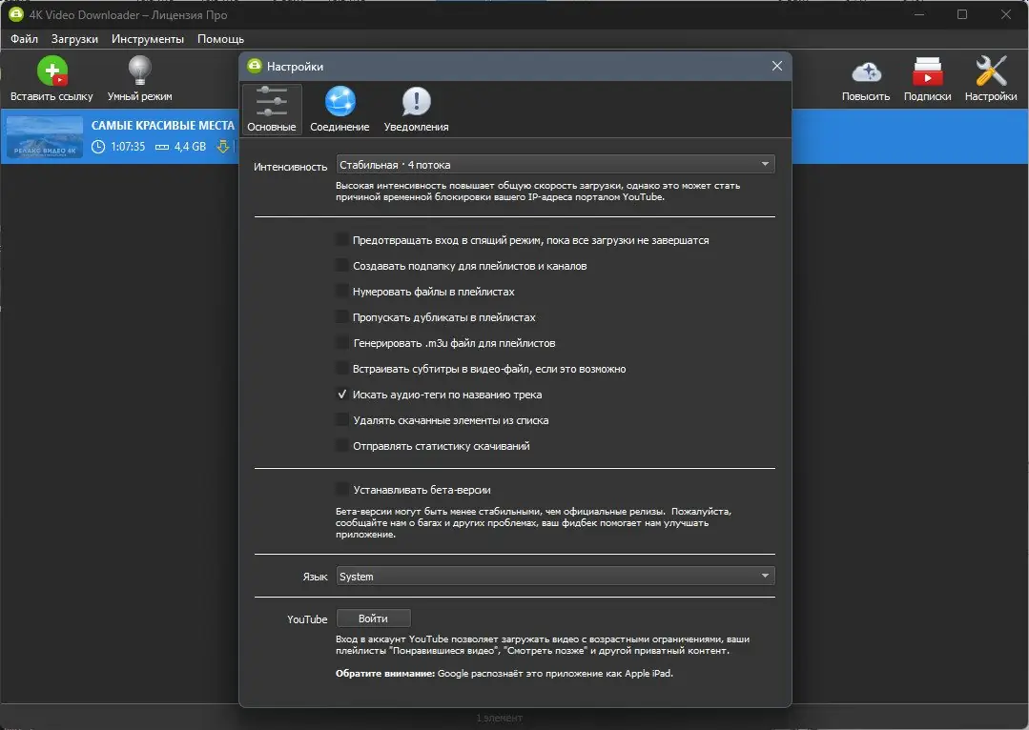
Task: Enable Устанавливать бета-версии checkbox
Action: (342, 490)
